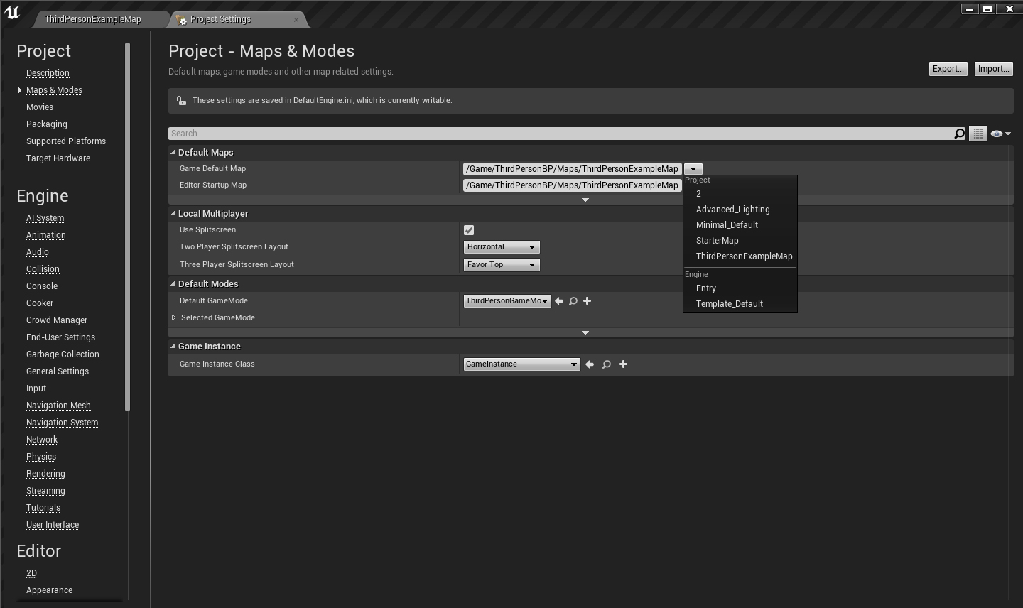The width and height of the screenshot is (1023, 608).
Task: Select StarterMap from the map dropdown list
Action: coord(717,241)
